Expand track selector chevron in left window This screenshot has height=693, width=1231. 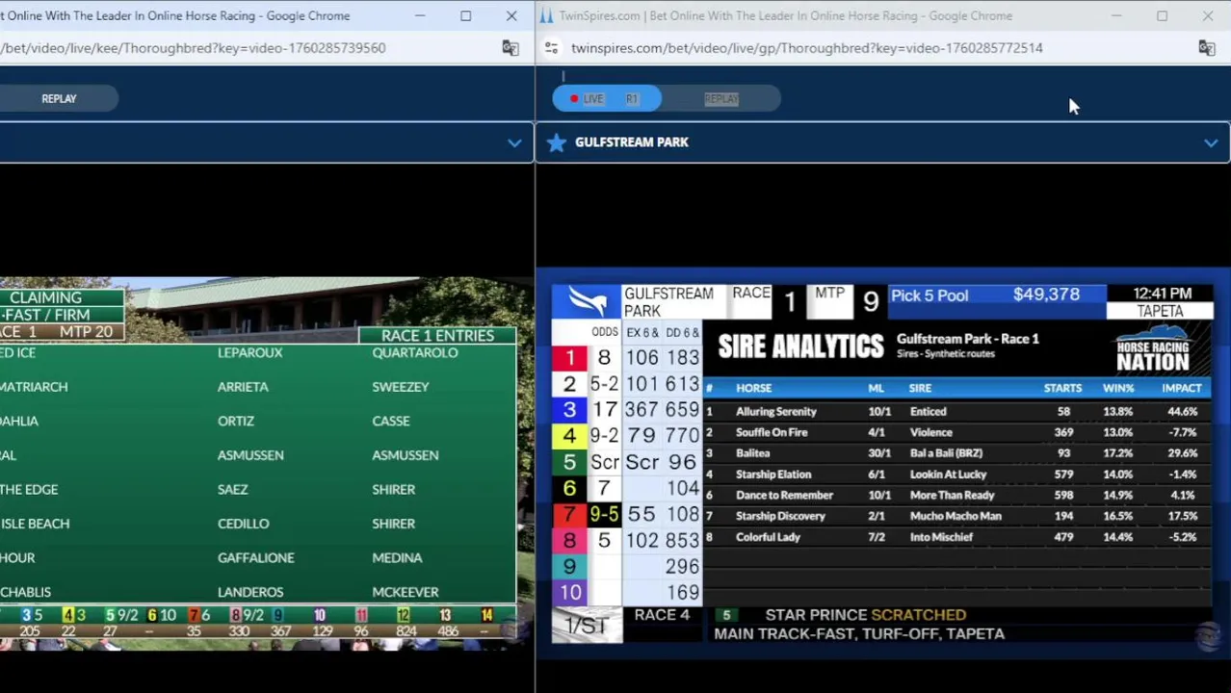tap(514, 142)
